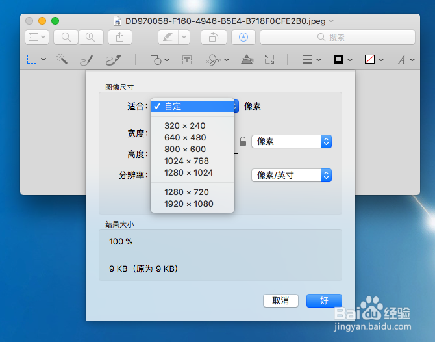435x342 pixels.
Task: Choose 1920 × 1080 preset
Action: point(193,204)
